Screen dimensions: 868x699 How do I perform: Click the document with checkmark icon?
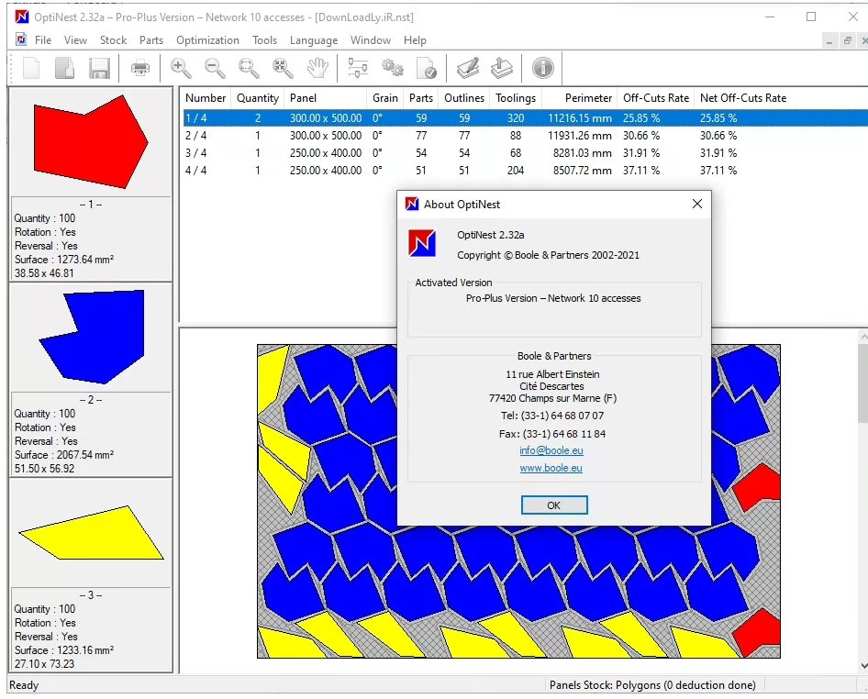427,68
